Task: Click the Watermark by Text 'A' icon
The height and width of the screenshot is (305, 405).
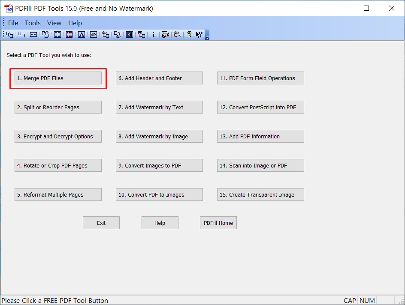Action: click(82, 35)
